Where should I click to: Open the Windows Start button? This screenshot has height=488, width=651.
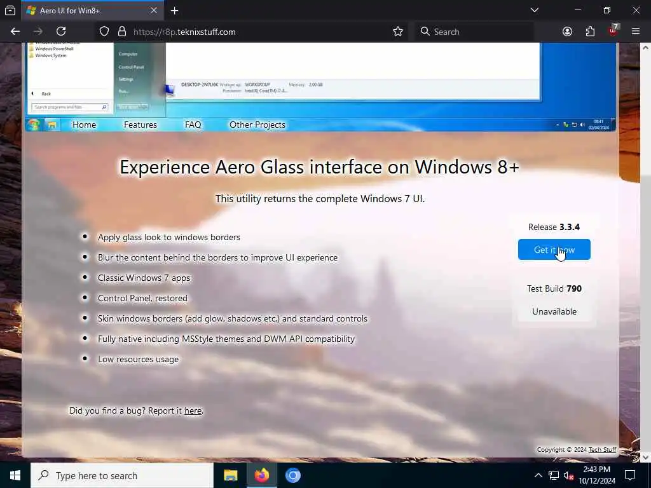(15, 475)
